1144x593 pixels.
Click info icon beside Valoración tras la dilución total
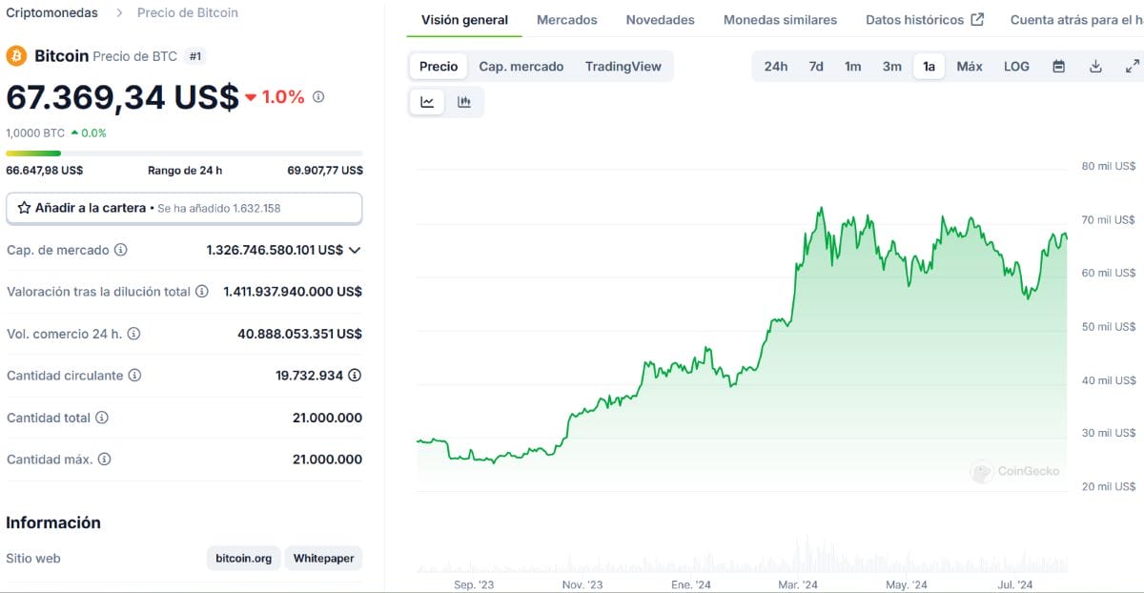coord(202,292)
